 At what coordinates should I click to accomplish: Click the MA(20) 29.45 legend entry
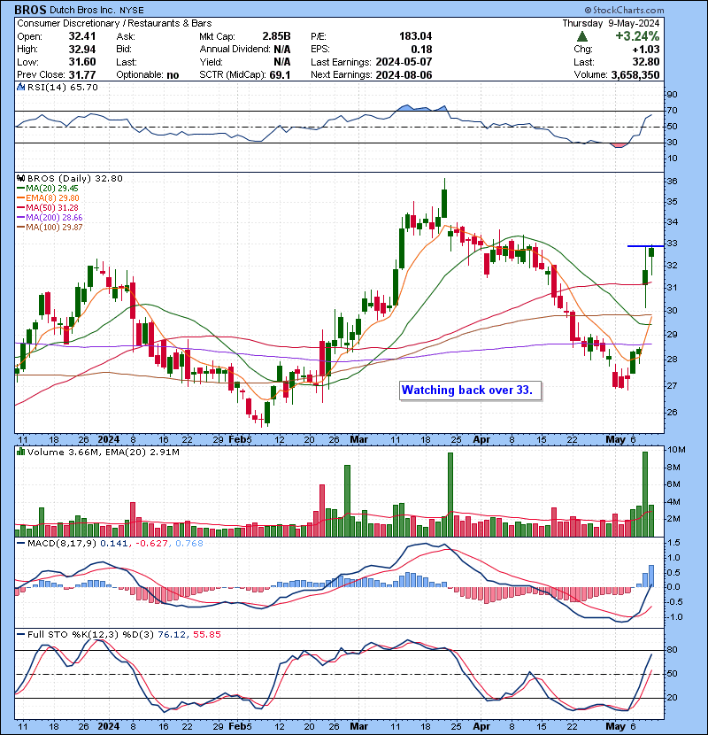point(48,189)
